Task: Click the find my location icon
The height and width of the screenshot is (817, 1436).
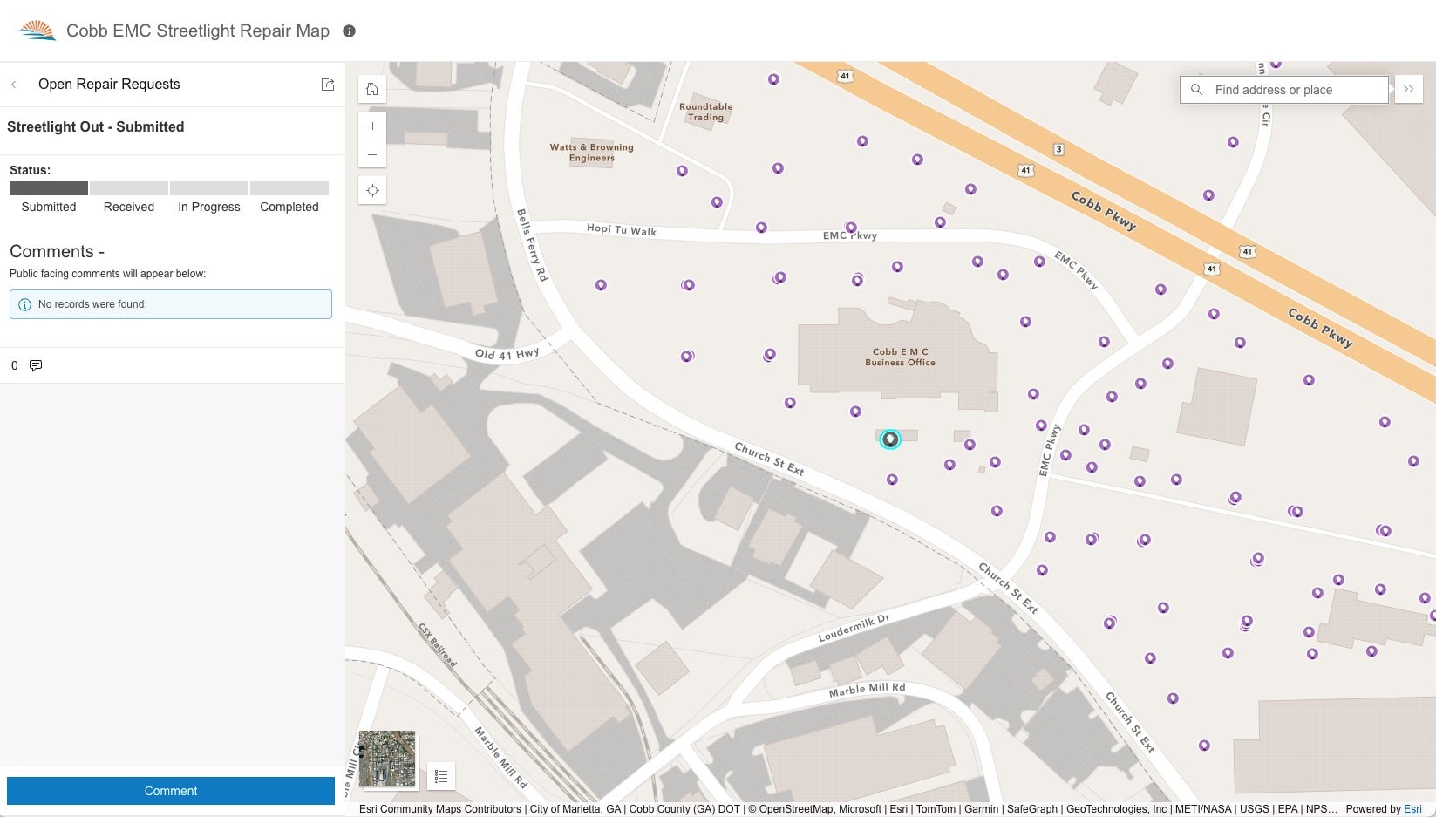Action: (x=372, y=189)
